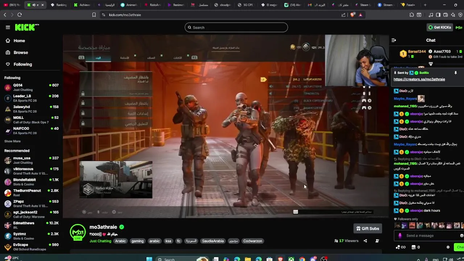This screenshot has width=464, height=261.
Task: Open recommended channel Edmatthews
Action: 31,225
